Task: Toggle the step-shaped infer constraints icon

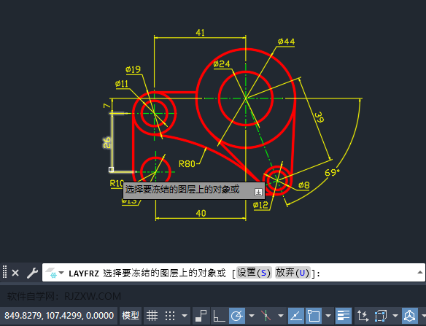Action: (201, 316)
